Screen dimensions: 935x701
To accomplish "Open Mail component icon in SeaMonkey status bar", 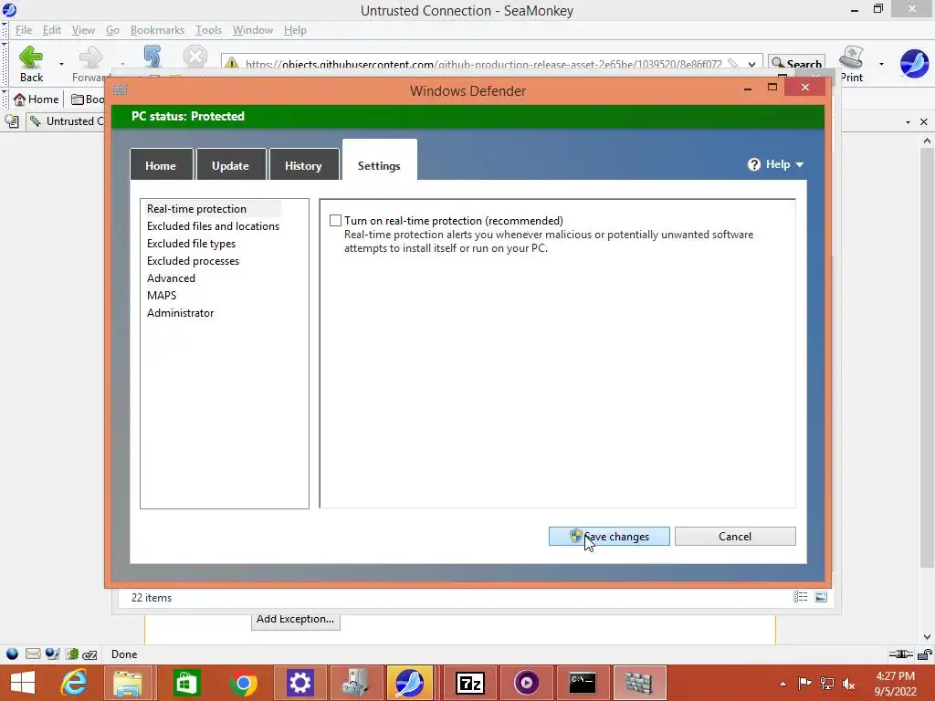I will coord(33,654).
